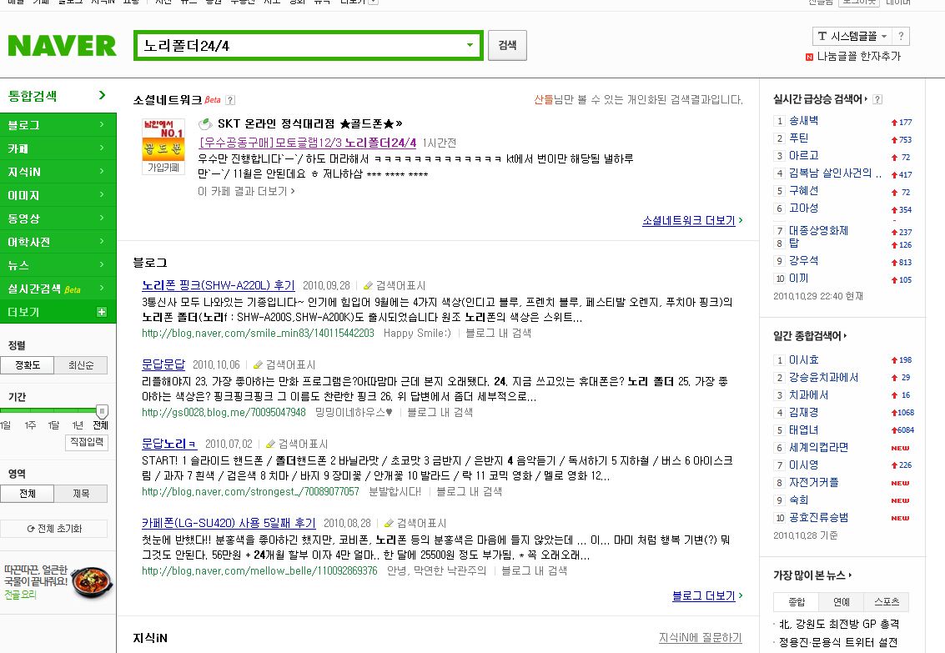This screenshot has width=945, height=653.
Task: Click the 소셜네트워크 help question icon
Action: 230,100
